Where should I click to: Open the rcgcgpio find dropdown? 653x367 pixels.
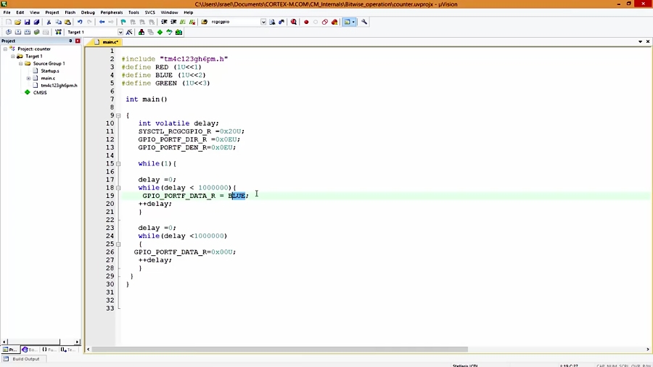pyautogui.click(x=263, y=22)
